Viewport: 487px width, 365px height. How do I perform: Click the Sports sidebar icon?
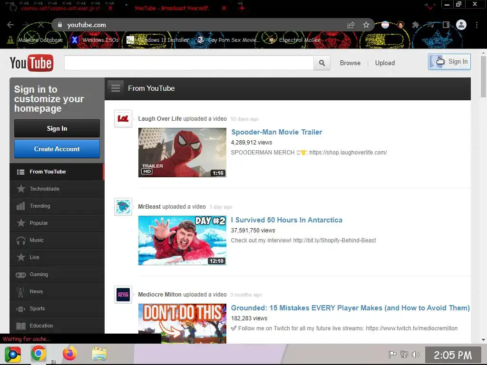click(21, 309)
